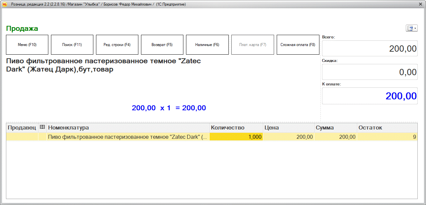Start a return with Возврат (F5)
426x205 pixels.
click(x=162, y=45)
